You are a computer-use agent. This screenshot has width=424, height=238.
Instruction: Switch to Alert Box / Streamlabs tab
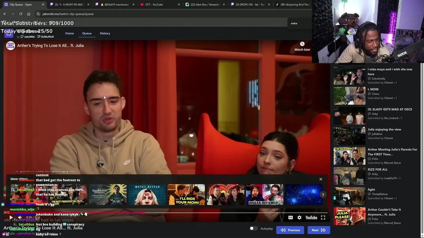coord(205,5)
